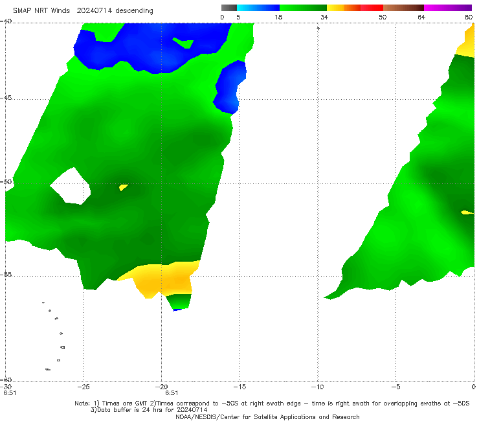Click the NOAA/NESDIS Center for Satellite Applications credit
The height and width of the screenshot is (421, 479).
[x=267, y=416]
